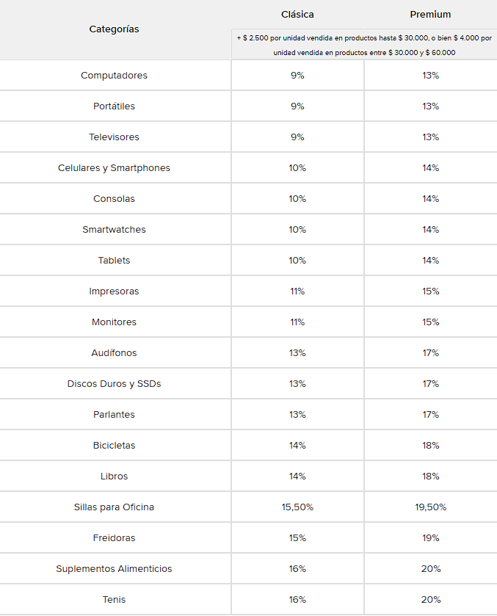Select the Computadores category cell
Image resolution: width=497 pixels, height=616 pixels.
pyautogui.click(x=114, y=76)
